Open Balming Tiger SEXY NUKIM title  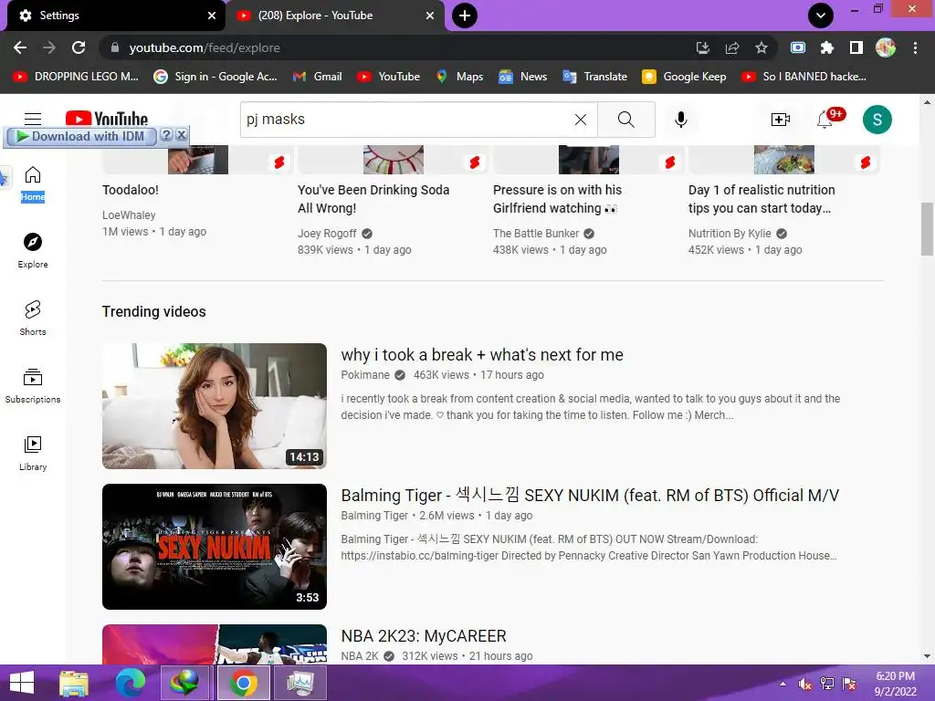[590, 496]
